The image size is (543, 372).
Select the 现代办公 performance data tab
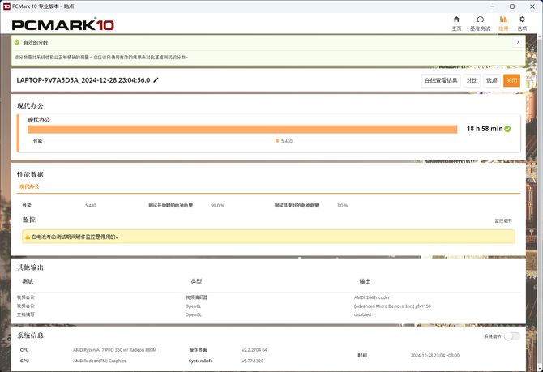29,186
